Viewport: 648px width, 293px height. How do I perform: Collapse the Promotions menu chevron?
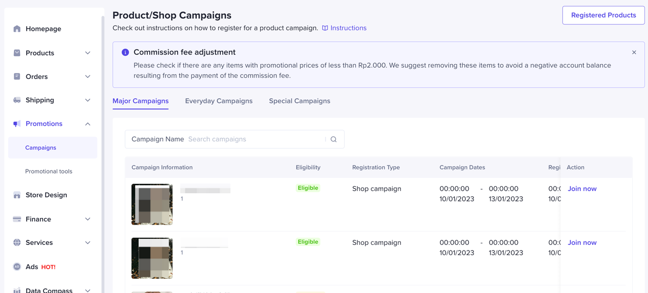point(88,124)
